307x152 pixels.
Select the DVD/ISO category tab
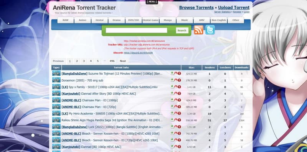(x=134, y=20)
